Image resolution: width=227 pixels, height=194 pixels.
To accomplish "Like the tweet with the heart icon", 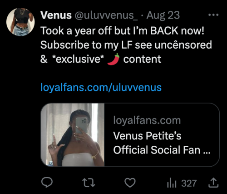I will click(x=130, y=183).
